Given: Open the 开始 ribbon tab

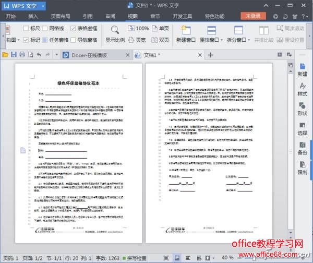Looking at the screenshot, I should pos(11,16).
